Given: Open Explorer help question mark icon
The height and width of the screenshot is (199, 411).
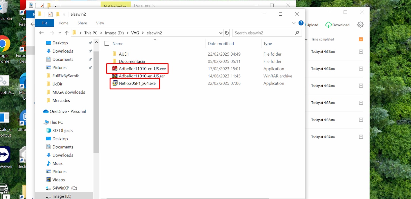Looking at the screenshot, I should (301, 23).
